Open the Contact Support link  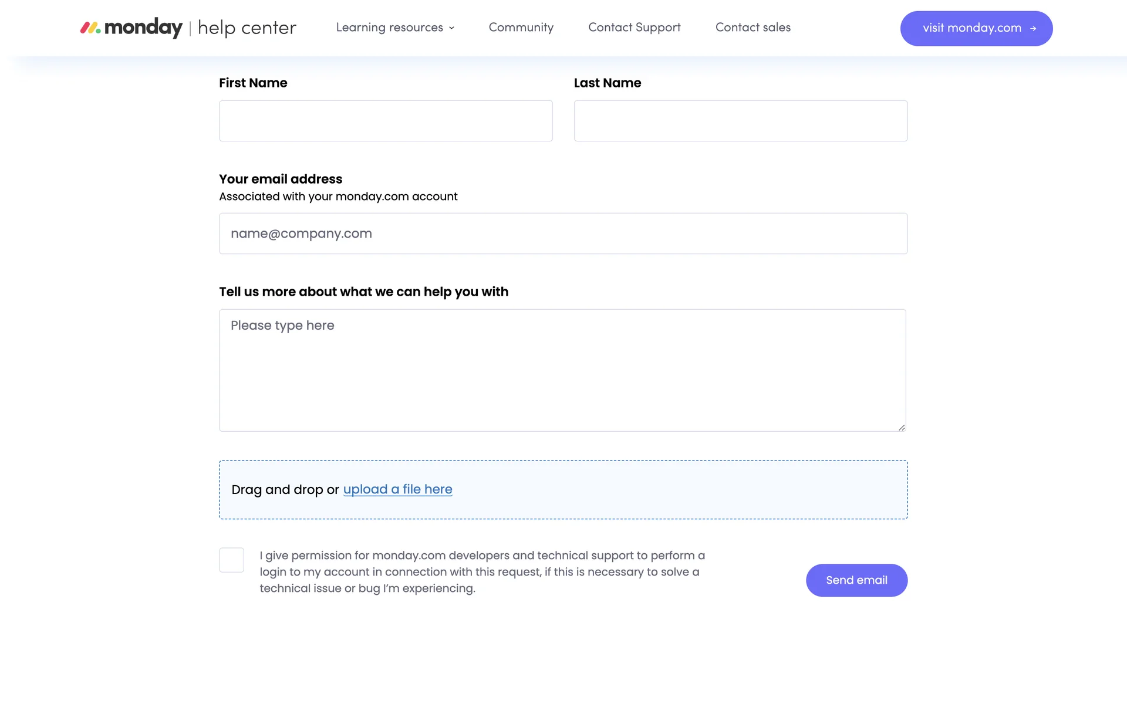(x=634, y=28)
